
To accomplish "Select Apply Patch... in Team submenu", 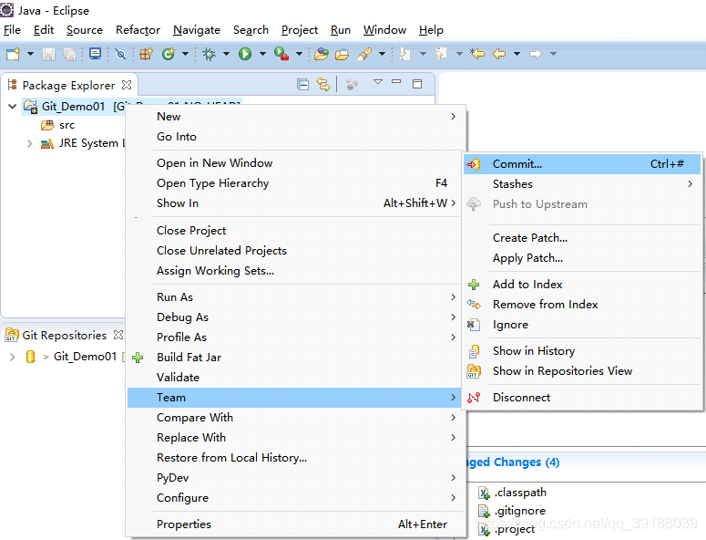I will pos(582,258).
